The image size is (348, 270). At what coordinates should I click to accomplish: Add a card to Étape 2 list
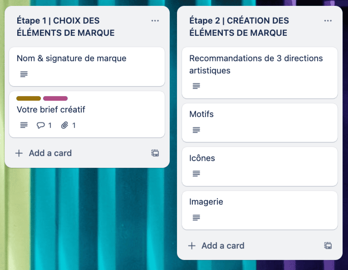(216, 245)
